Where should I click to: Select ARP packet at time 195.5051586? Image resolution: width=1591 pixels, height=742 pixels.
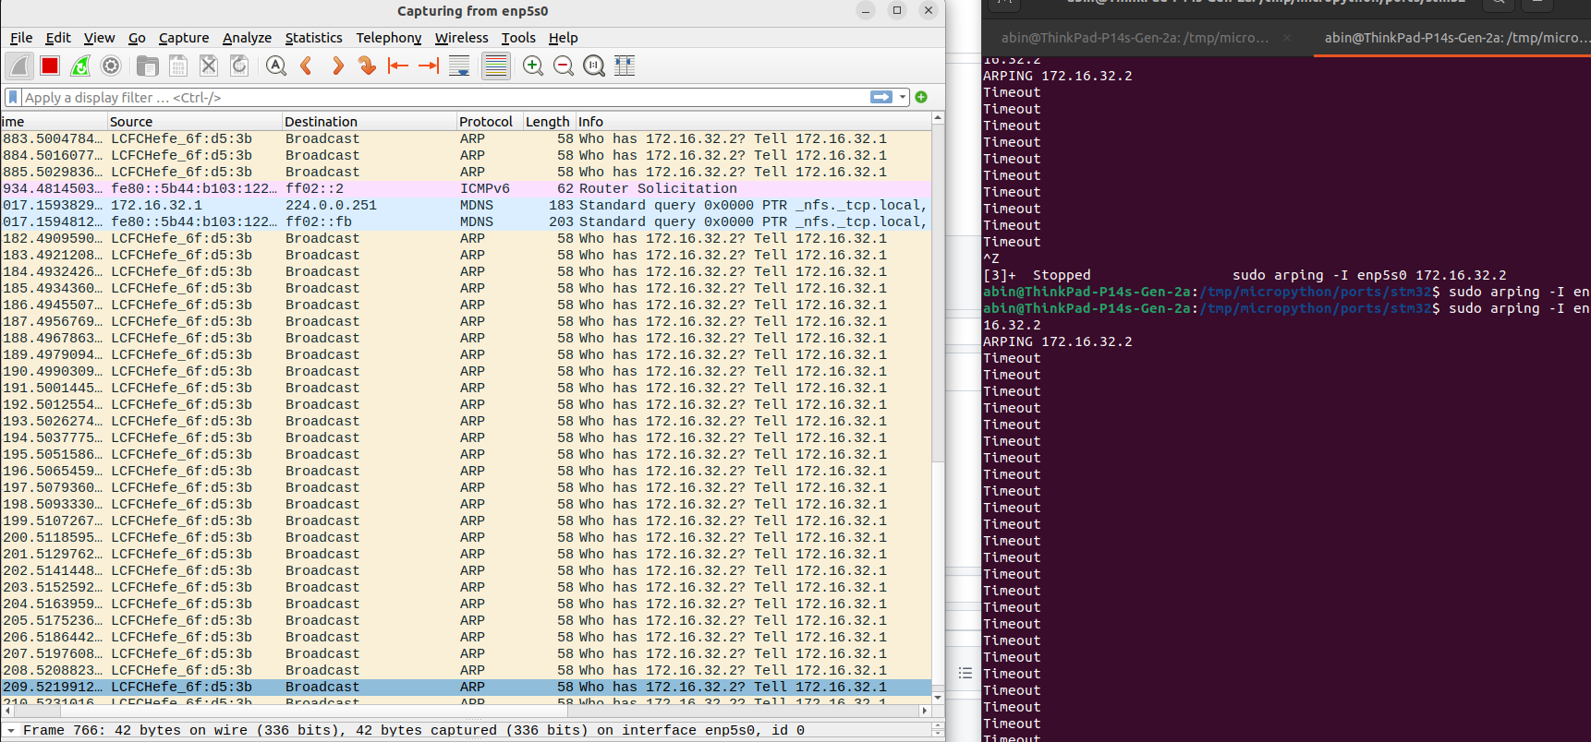pyautogui.click(x=466, y=454)
